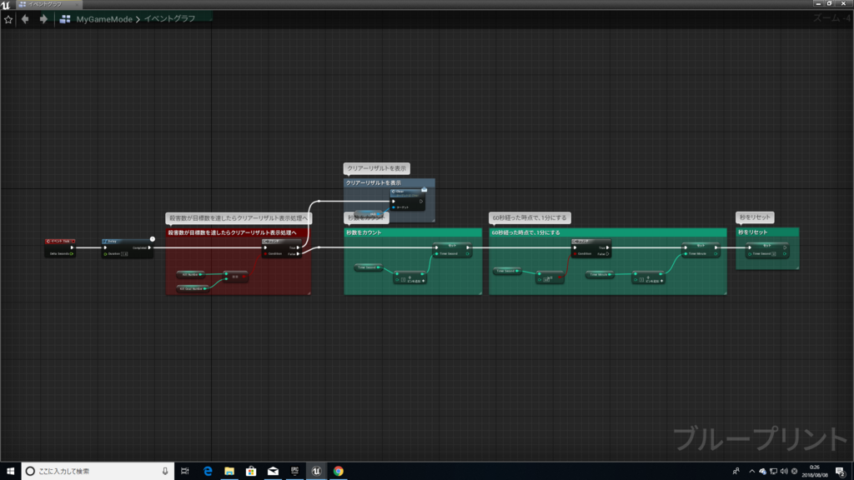Select the Time Second getter in 60秒経った box
The image size is (854, 480).
[507, 271]
